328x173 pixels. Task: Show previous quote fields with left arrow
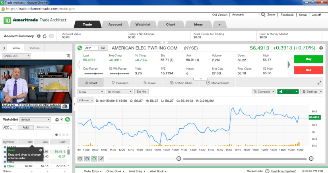pyautogui.click(x=79, y=65)
